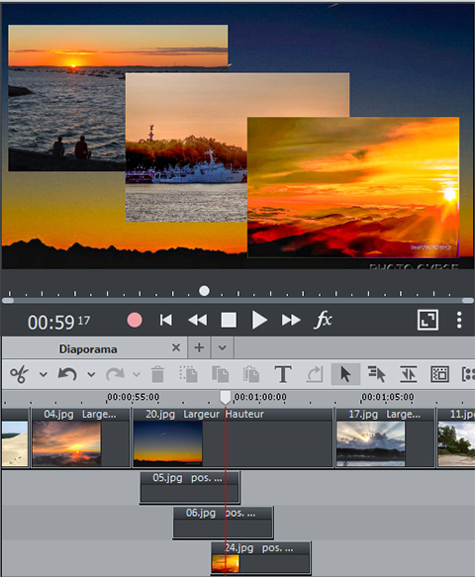The height and width of the screenshot is (577, 475).
Task: Close the Diaporama tab
Action: [176, 347]
